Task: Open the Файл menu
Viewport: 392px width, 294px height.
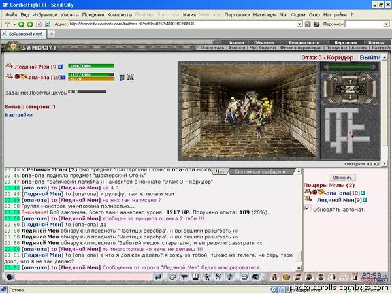Action: (11, 15)
